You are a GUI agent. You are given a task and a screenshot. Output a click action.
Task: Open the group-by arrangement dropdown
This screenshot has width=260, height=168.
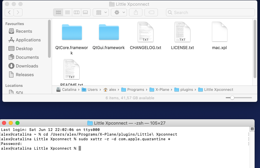pyautogui.click(x=101, y=12)
